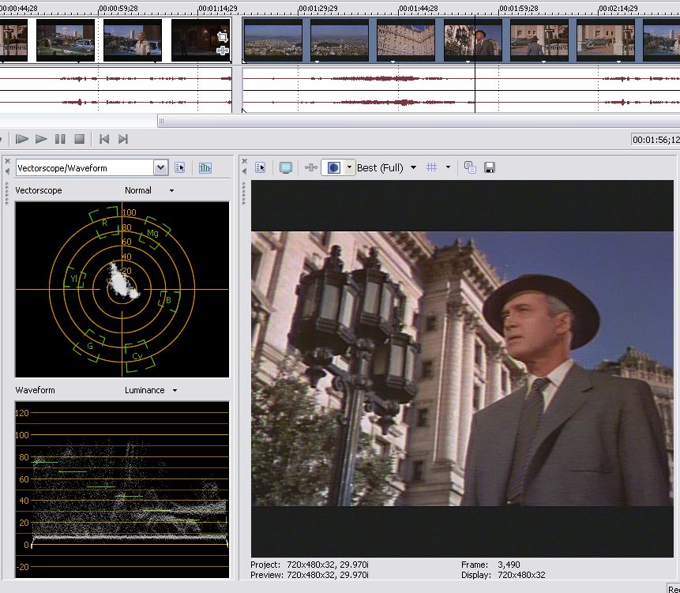Toggle the split screen view button
Screen dimensions: 680x593
(x=333, y=167)
